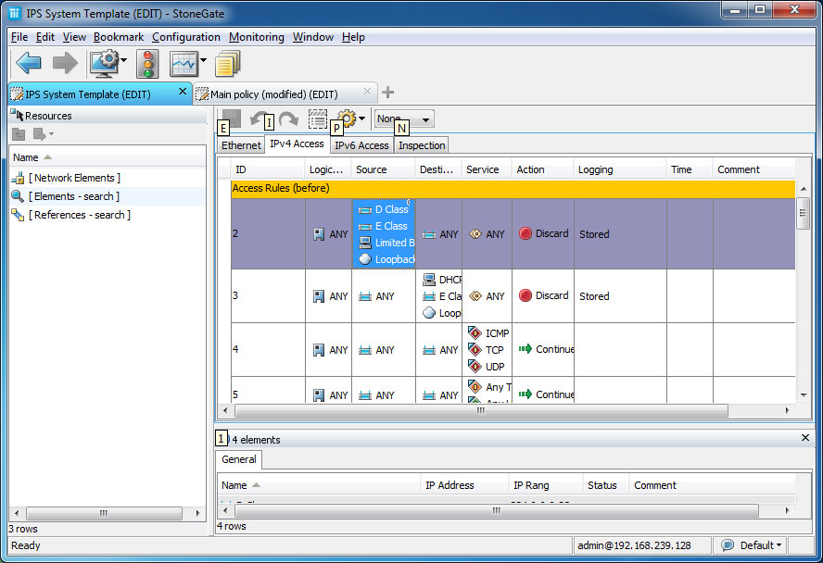Click the DHCP element icon in rule 3

[429, 280]
